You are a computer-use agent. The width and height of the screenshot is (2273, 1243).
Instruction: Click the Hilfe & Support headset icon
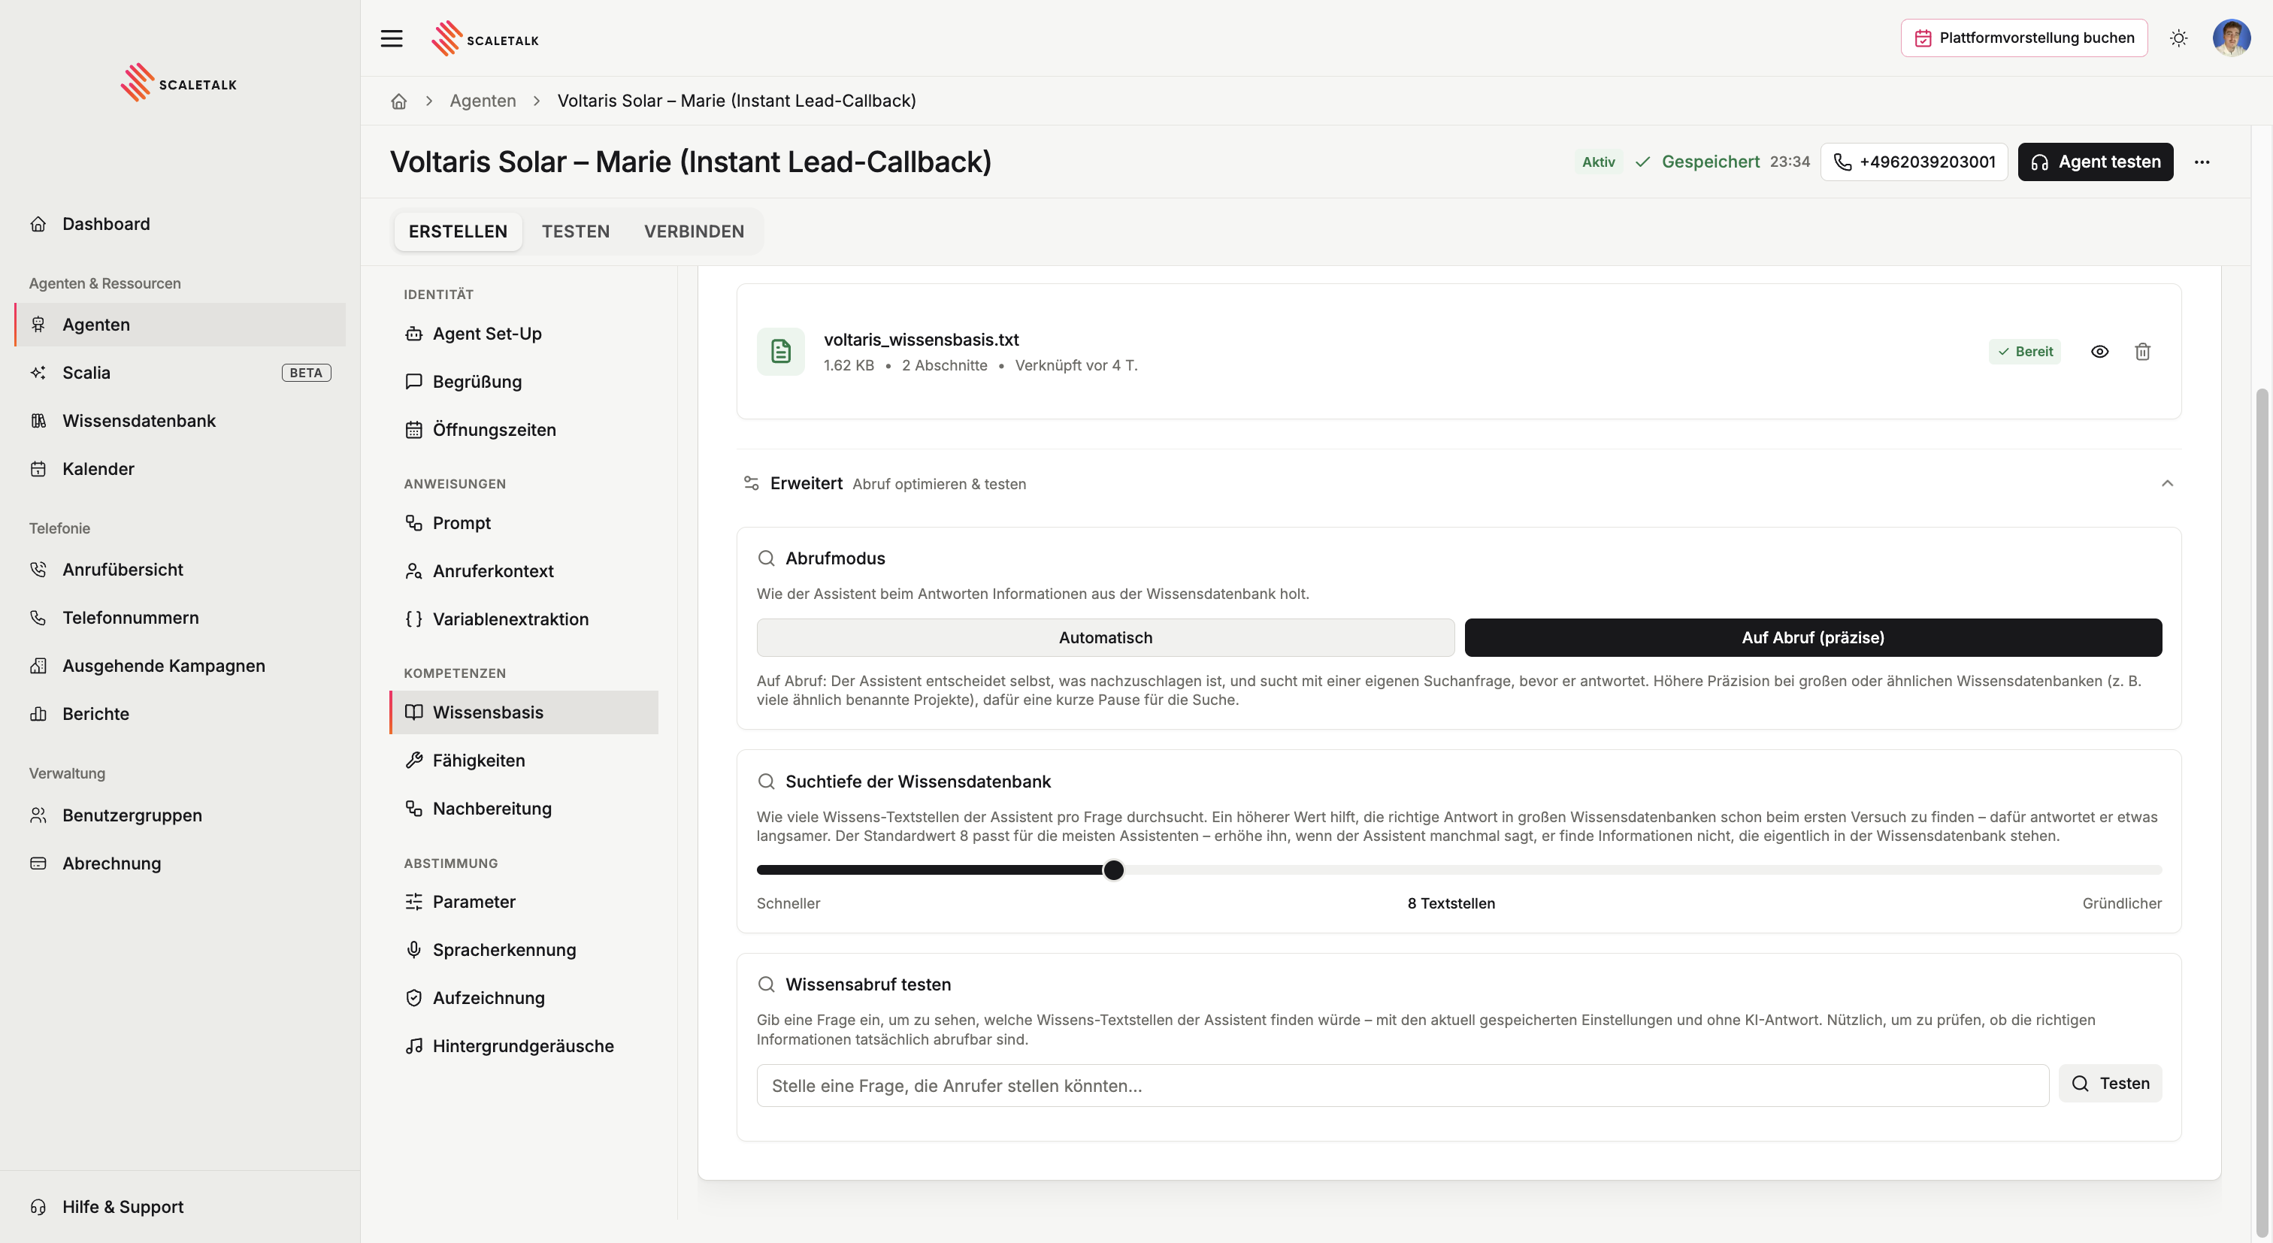point(38,1207)
